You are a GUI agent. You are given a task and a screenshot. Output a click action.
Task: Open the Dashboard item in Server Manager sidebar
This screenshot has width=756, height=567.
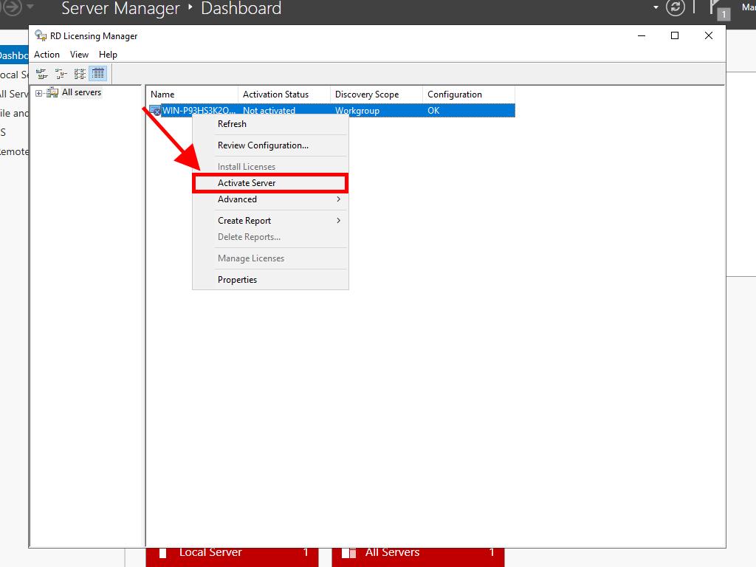click(x=14, y=55)
